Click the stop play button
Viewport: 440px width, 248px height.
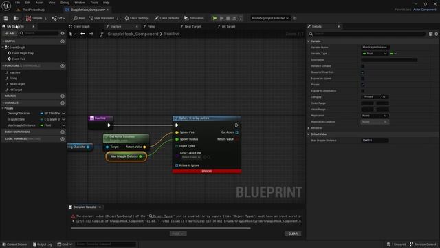coord(228,18)
